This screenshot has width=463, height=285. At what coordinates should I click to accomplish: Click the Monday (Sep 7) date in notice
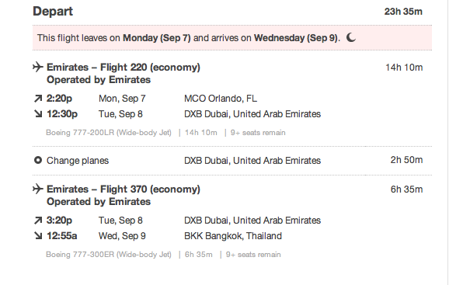tap(157, 38)
